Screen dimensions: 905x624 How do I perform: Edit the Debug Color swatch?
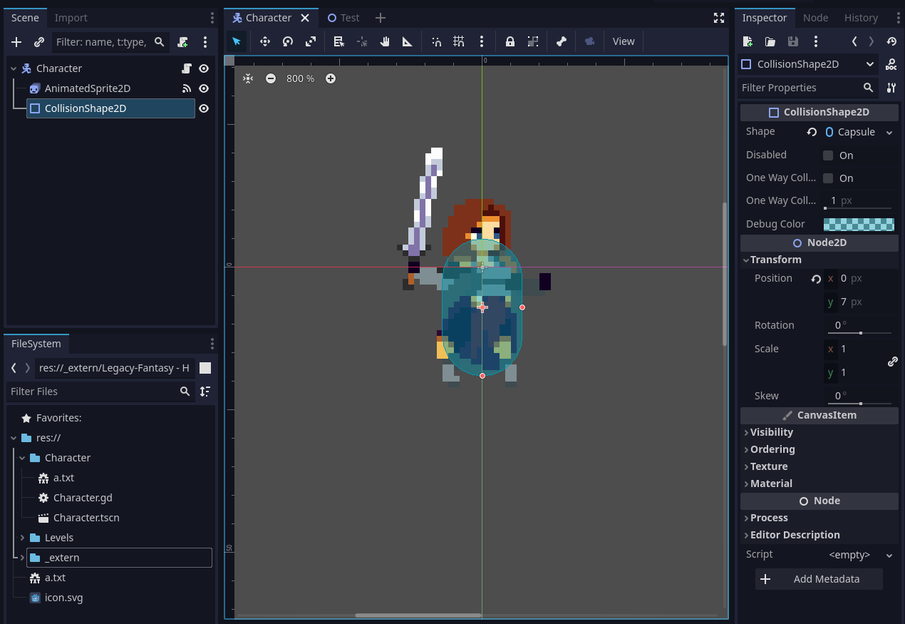coord(858,224)
